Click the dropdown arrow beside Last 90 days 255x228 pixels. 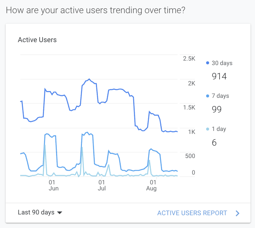click(x=59, y=213)
